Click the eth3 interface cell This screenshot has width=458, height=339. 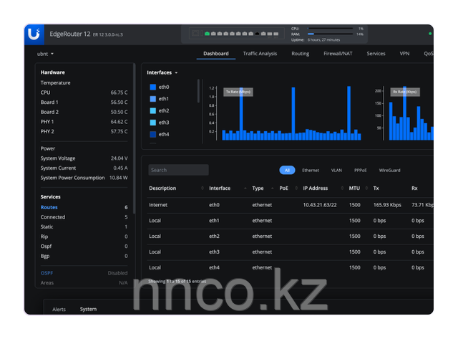214,252
